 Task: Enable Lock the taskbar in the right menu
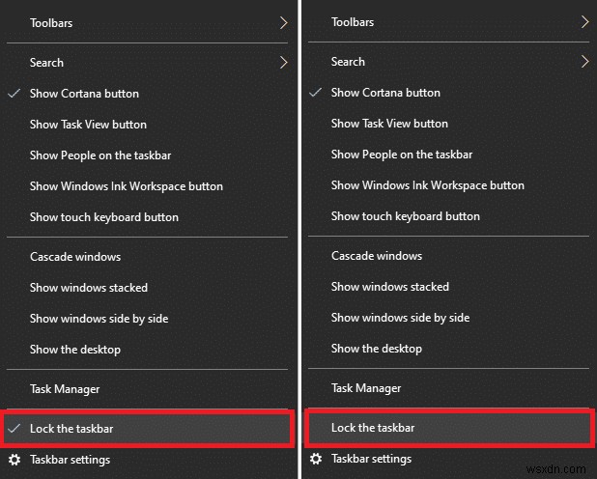coord(373,427)
